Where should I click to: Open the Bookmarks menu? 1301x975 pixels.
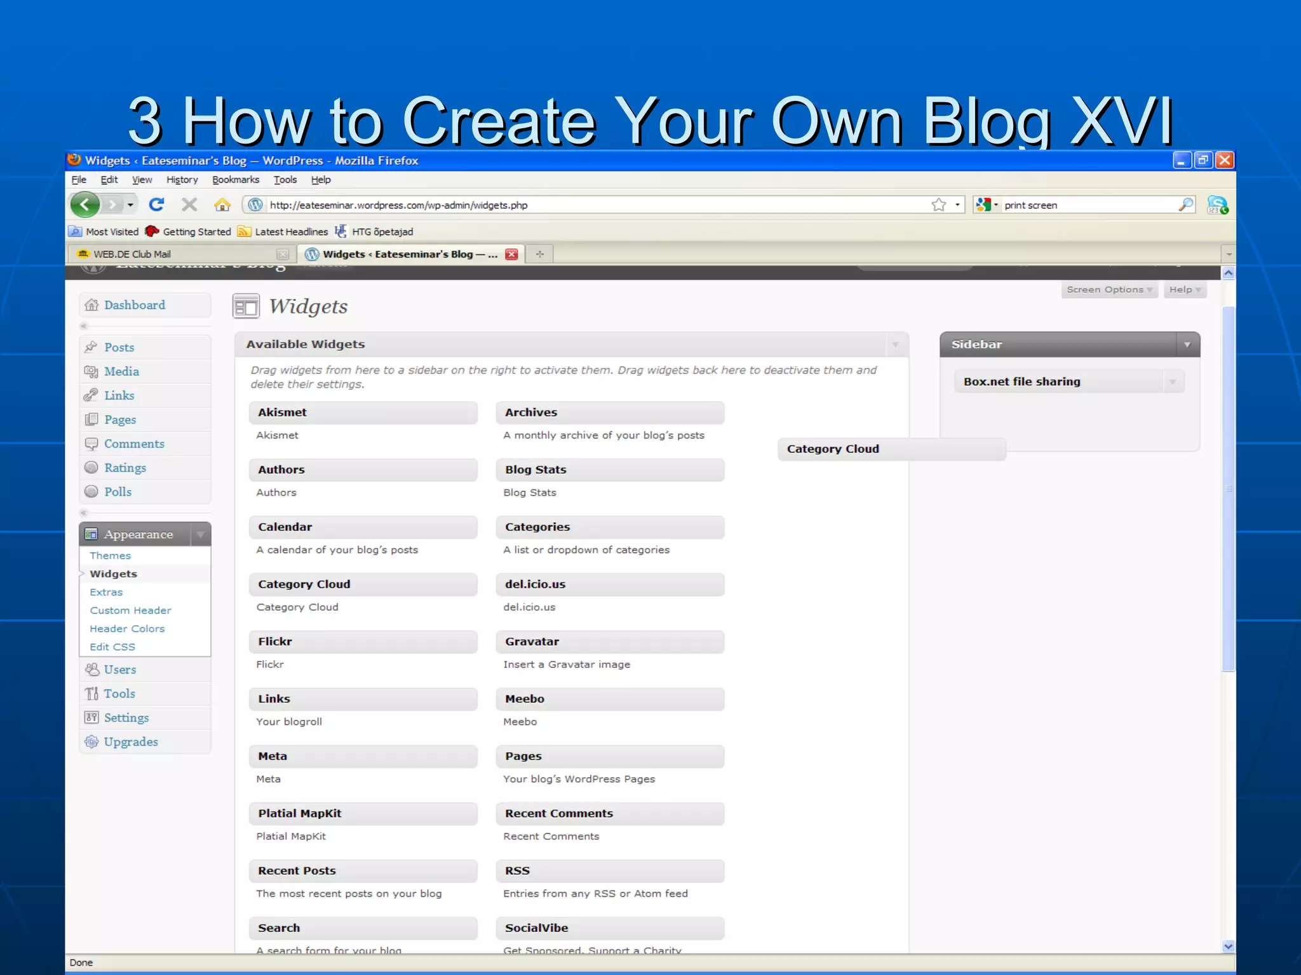(236, 180)
